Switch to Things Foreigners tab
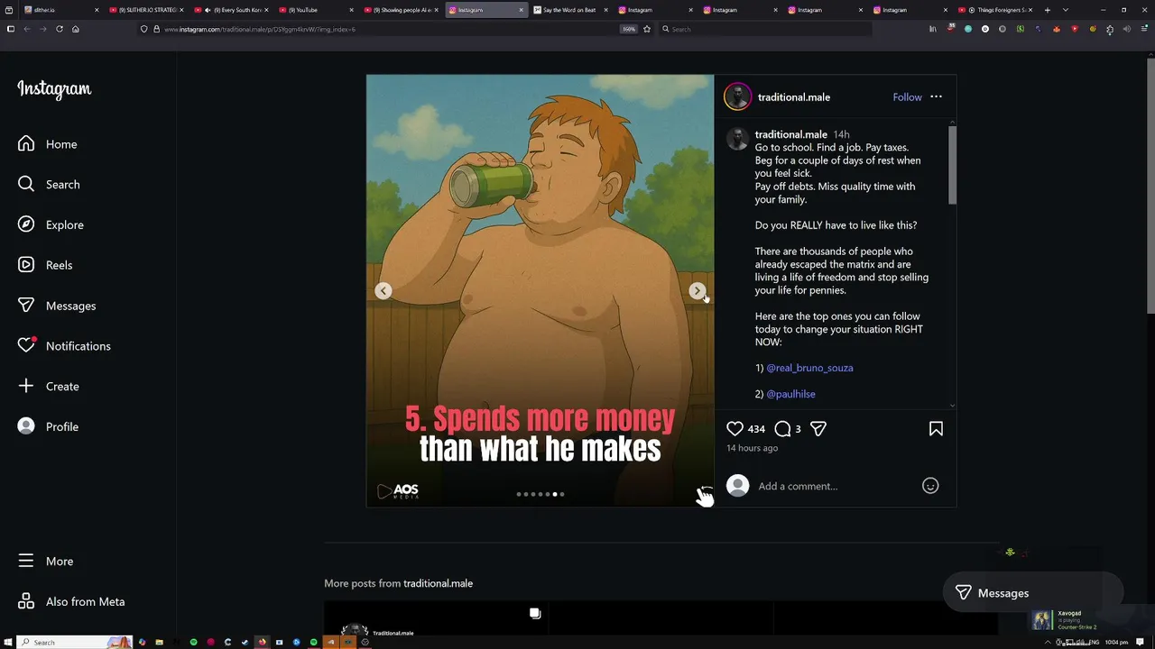Image resolution: width=1155 pixels, height=649 pixels. tap(996, 10)
